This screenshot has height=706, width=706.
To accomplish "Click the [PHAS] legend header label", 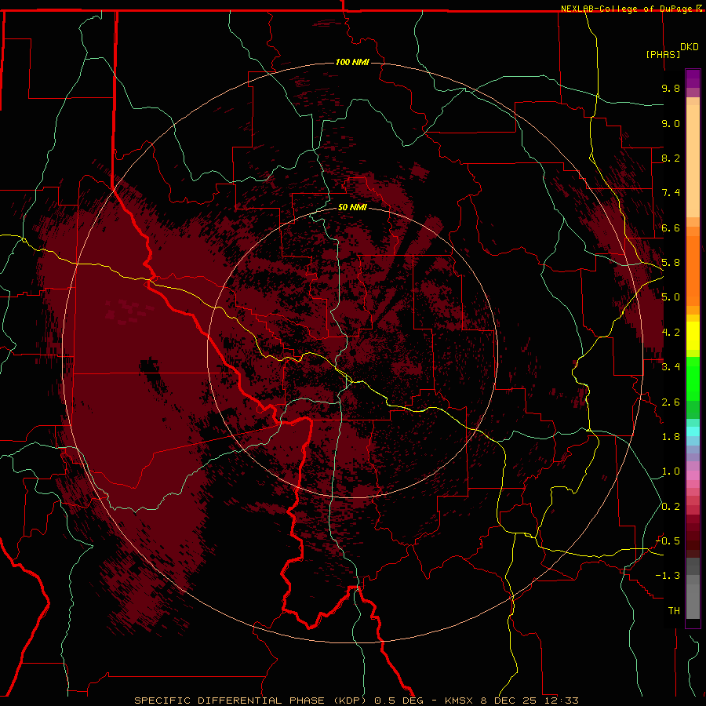I will point(663,54).
